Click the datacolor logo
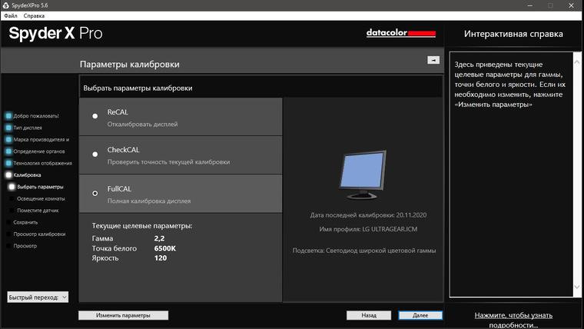Image resolution: width=584 pixels, height=329 pixels. [401, 33]
